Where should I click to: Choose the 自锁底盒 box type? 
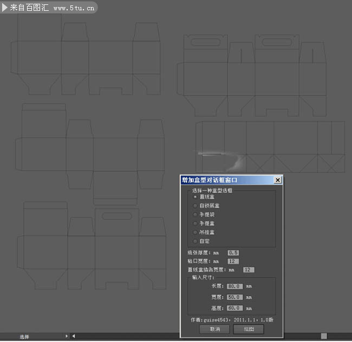point(195,206)
